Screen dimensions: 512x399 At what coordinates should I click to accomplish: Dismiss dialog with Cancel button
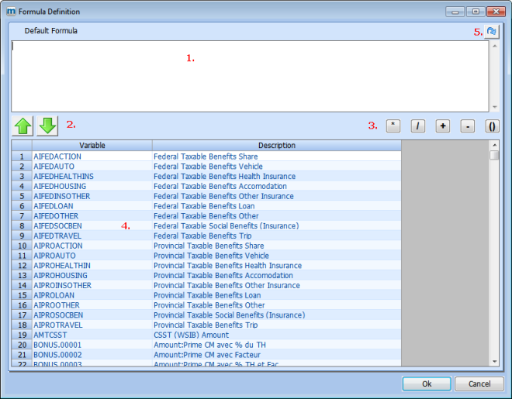(x=479, y=384)
